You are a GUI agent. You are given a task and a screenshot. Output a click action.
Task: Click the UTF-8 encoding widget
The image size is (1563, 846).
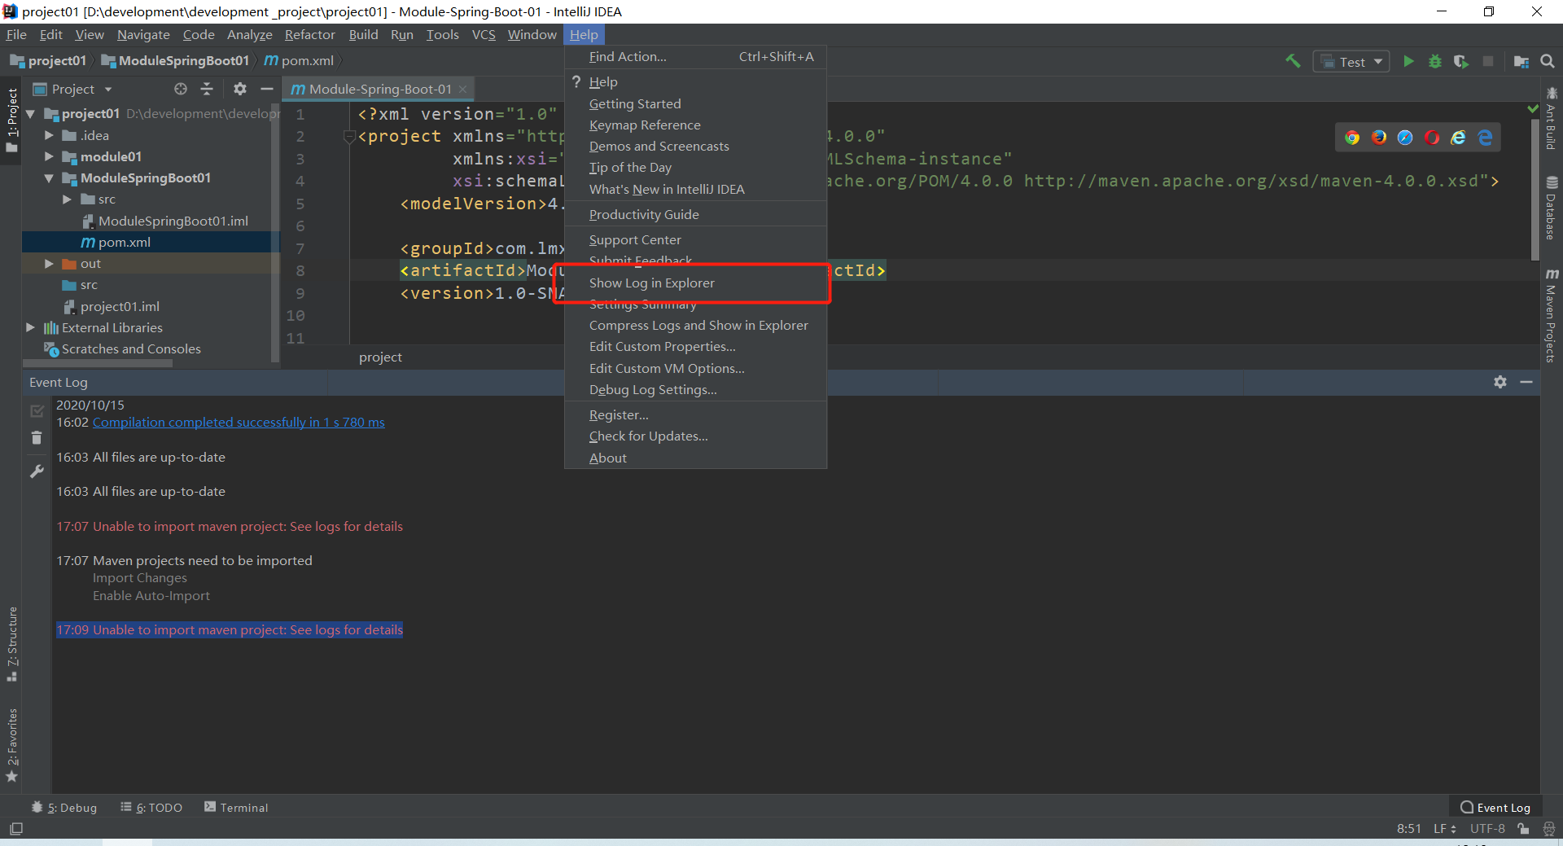pyautogui.click(x=1487, y=829)
